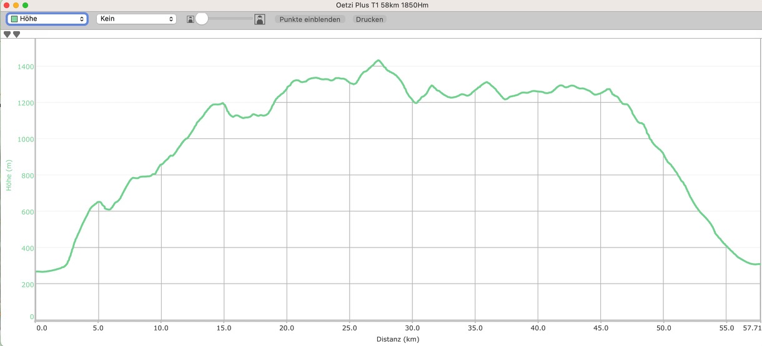Minimize the window with the yellow button
The width and height of the screenshot is (762, 346).
tap(16, 5)
